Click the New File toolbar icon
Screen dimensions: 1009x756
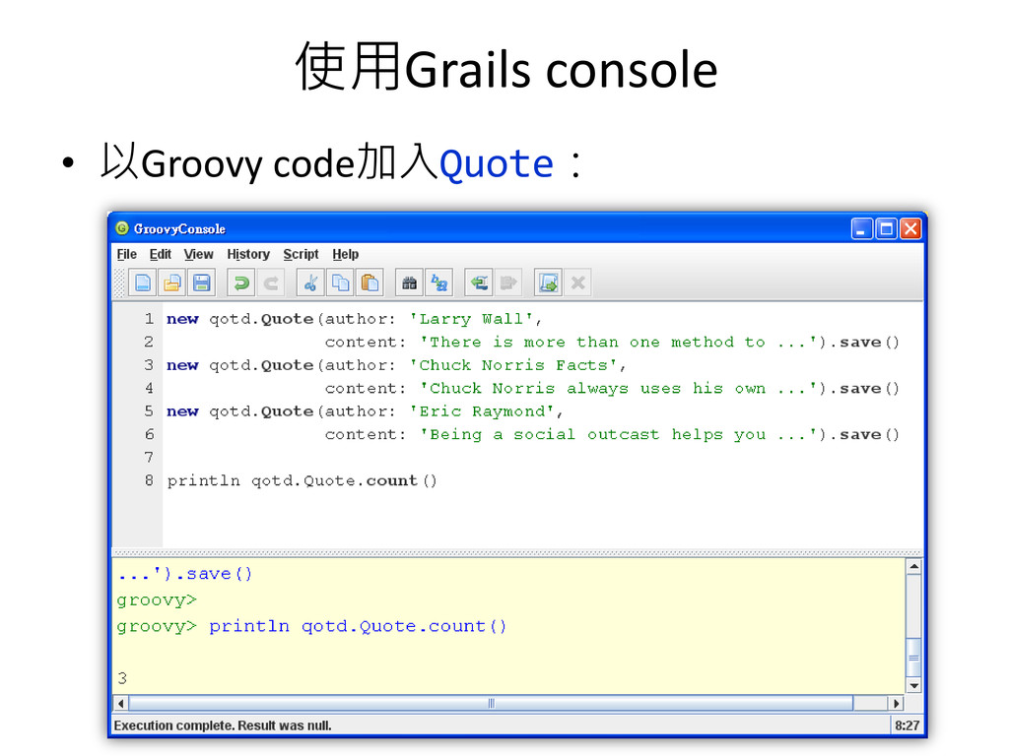[143, 283]
